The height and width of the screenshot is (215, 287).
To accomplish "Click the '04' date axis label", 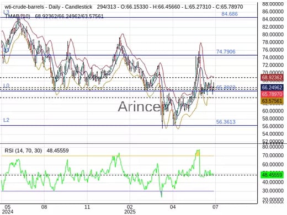I will [x=173, y=207].
